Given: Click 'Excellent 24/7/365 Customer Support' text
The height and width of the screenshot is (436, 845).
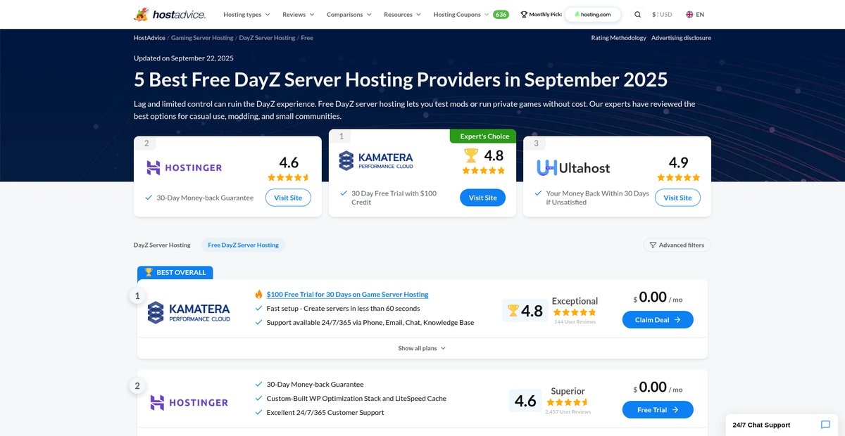Looking at the screenshot, I should click(325, 412).
